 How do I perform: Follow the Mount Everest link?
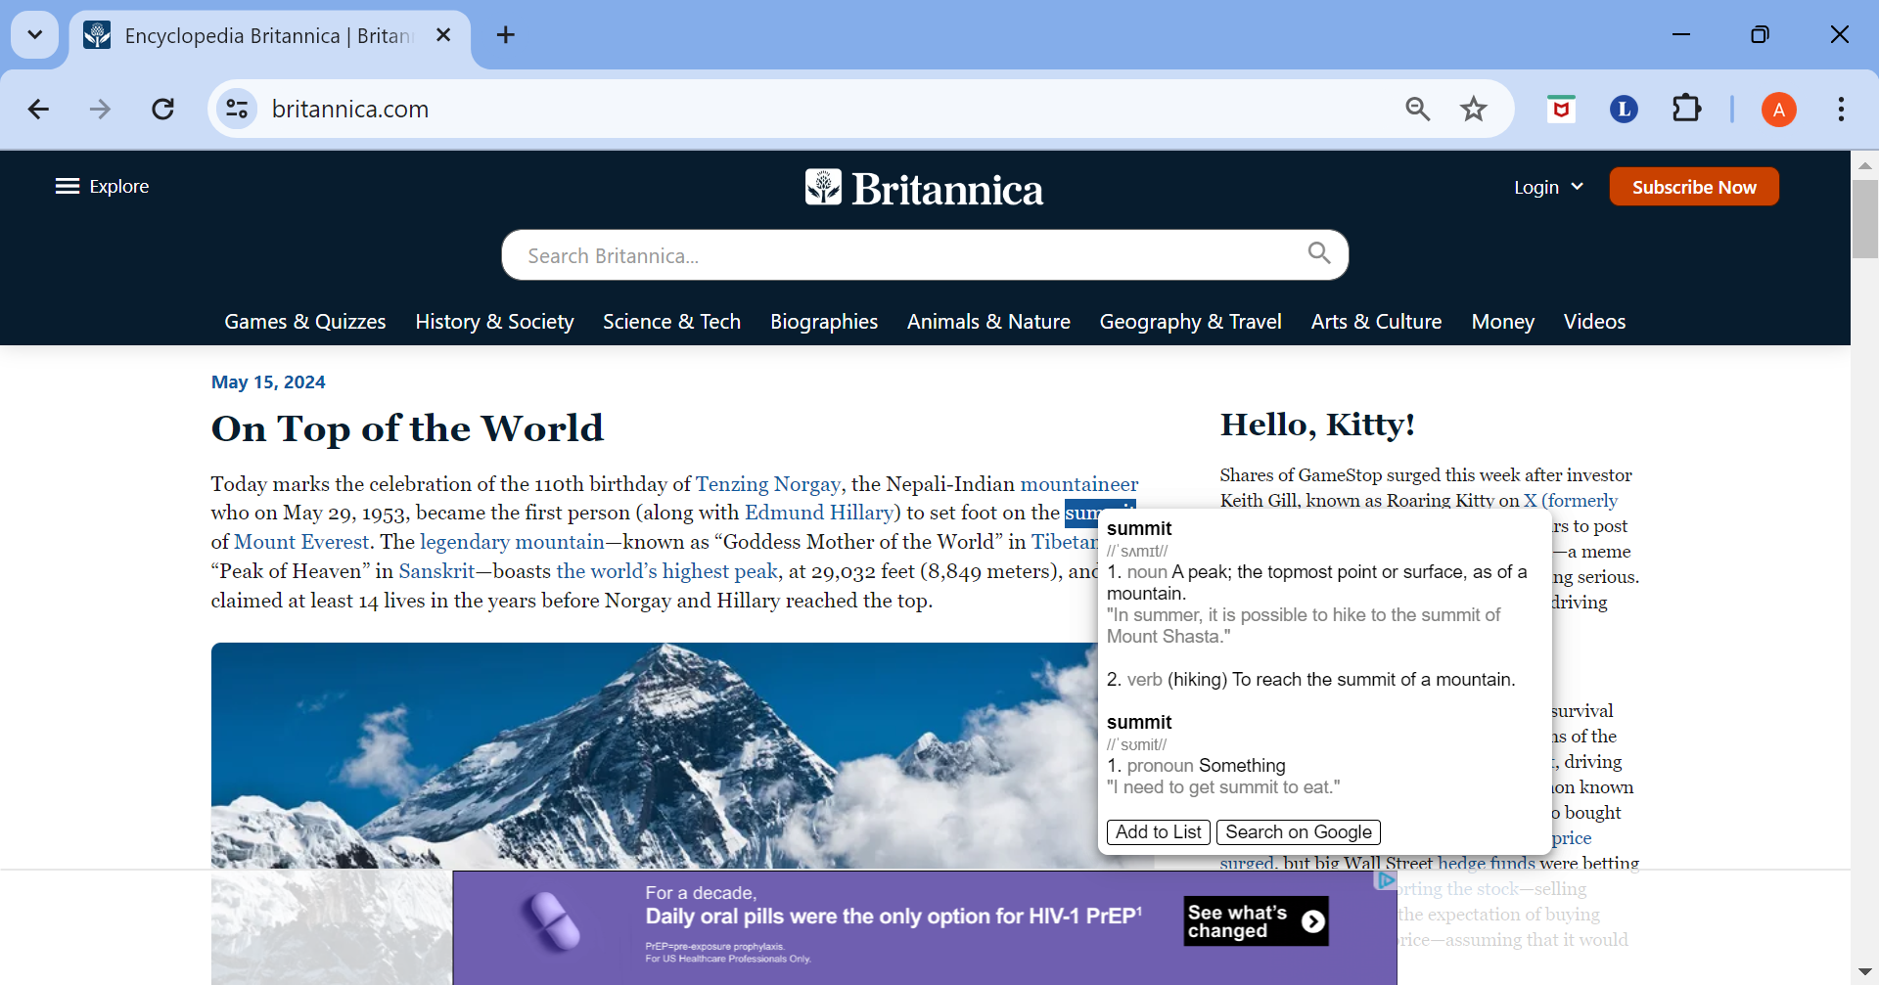pos(301,542)
